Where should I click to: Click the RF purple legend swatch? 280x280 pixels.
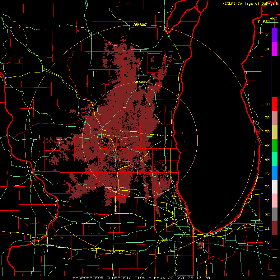(x=275, y=35)
